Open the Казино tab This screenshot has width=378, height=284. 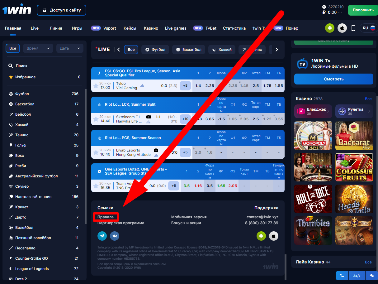coord(151,28)
